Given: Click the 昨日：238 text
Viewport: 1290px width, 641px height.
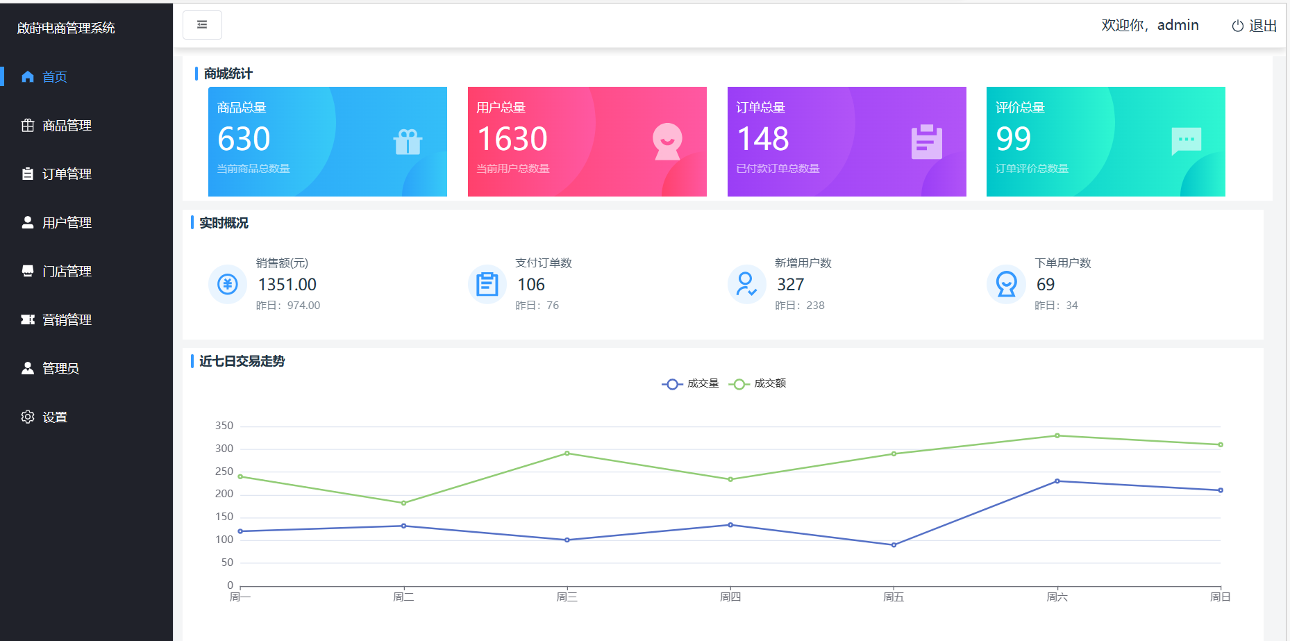Looking at the screenshot, I should (x=800, y=306).
